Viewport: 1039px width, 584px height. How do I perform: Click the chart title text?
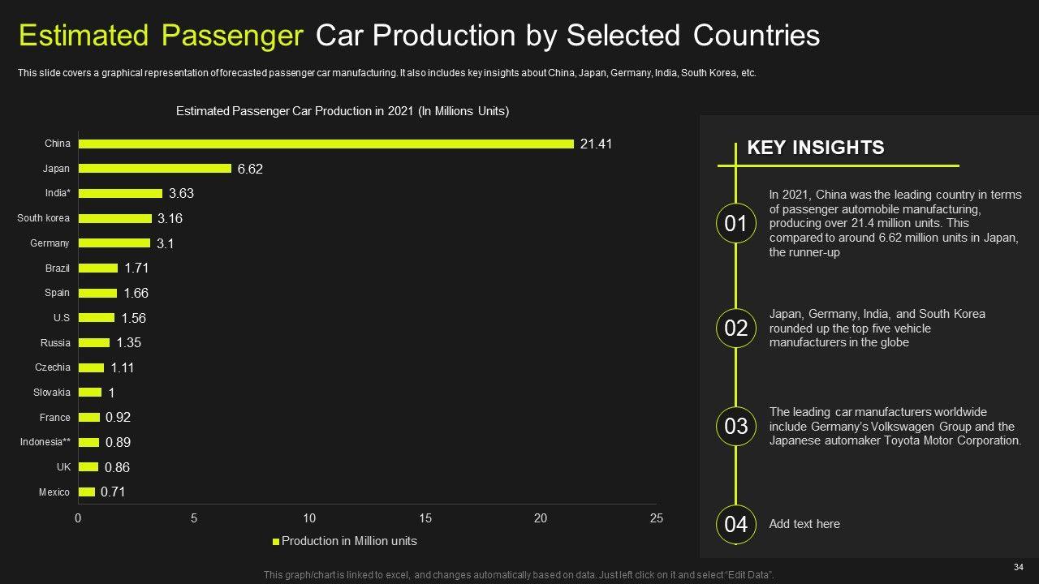pos(342,111)
